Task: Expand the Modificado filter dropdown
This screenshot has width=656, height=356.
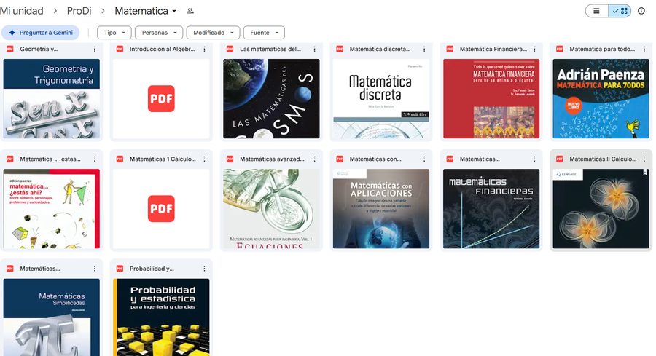Action: point(214,33)
